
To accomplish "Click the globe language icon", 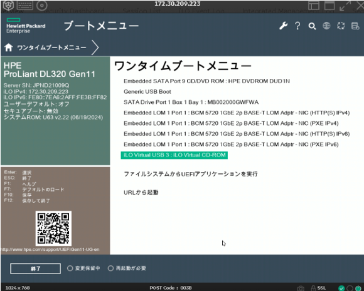I will [x=326, y=26].
